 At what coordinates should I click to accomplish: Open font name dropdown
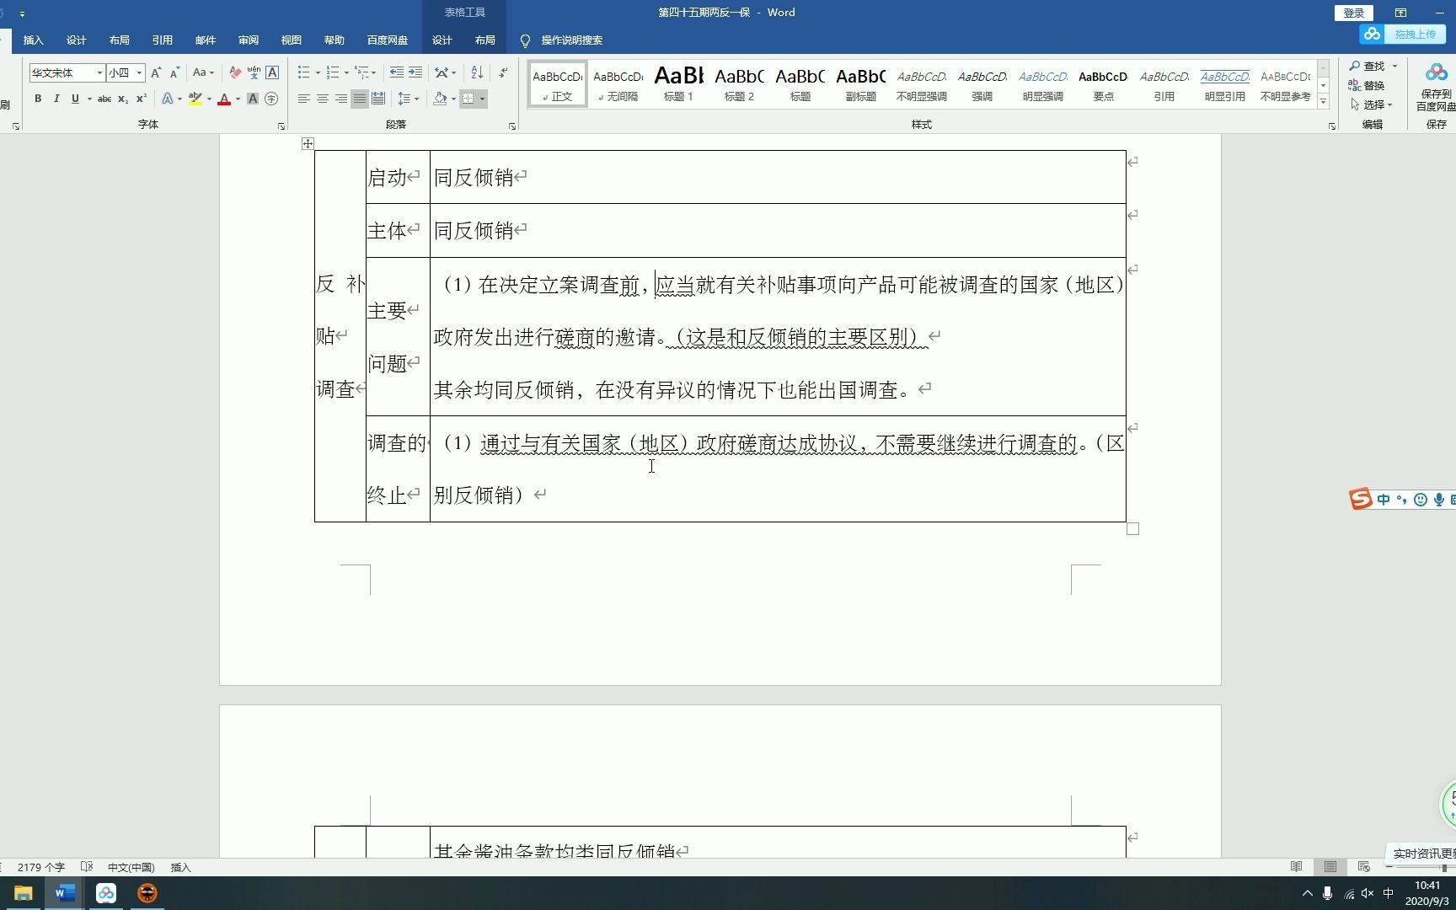pos(99,72)
